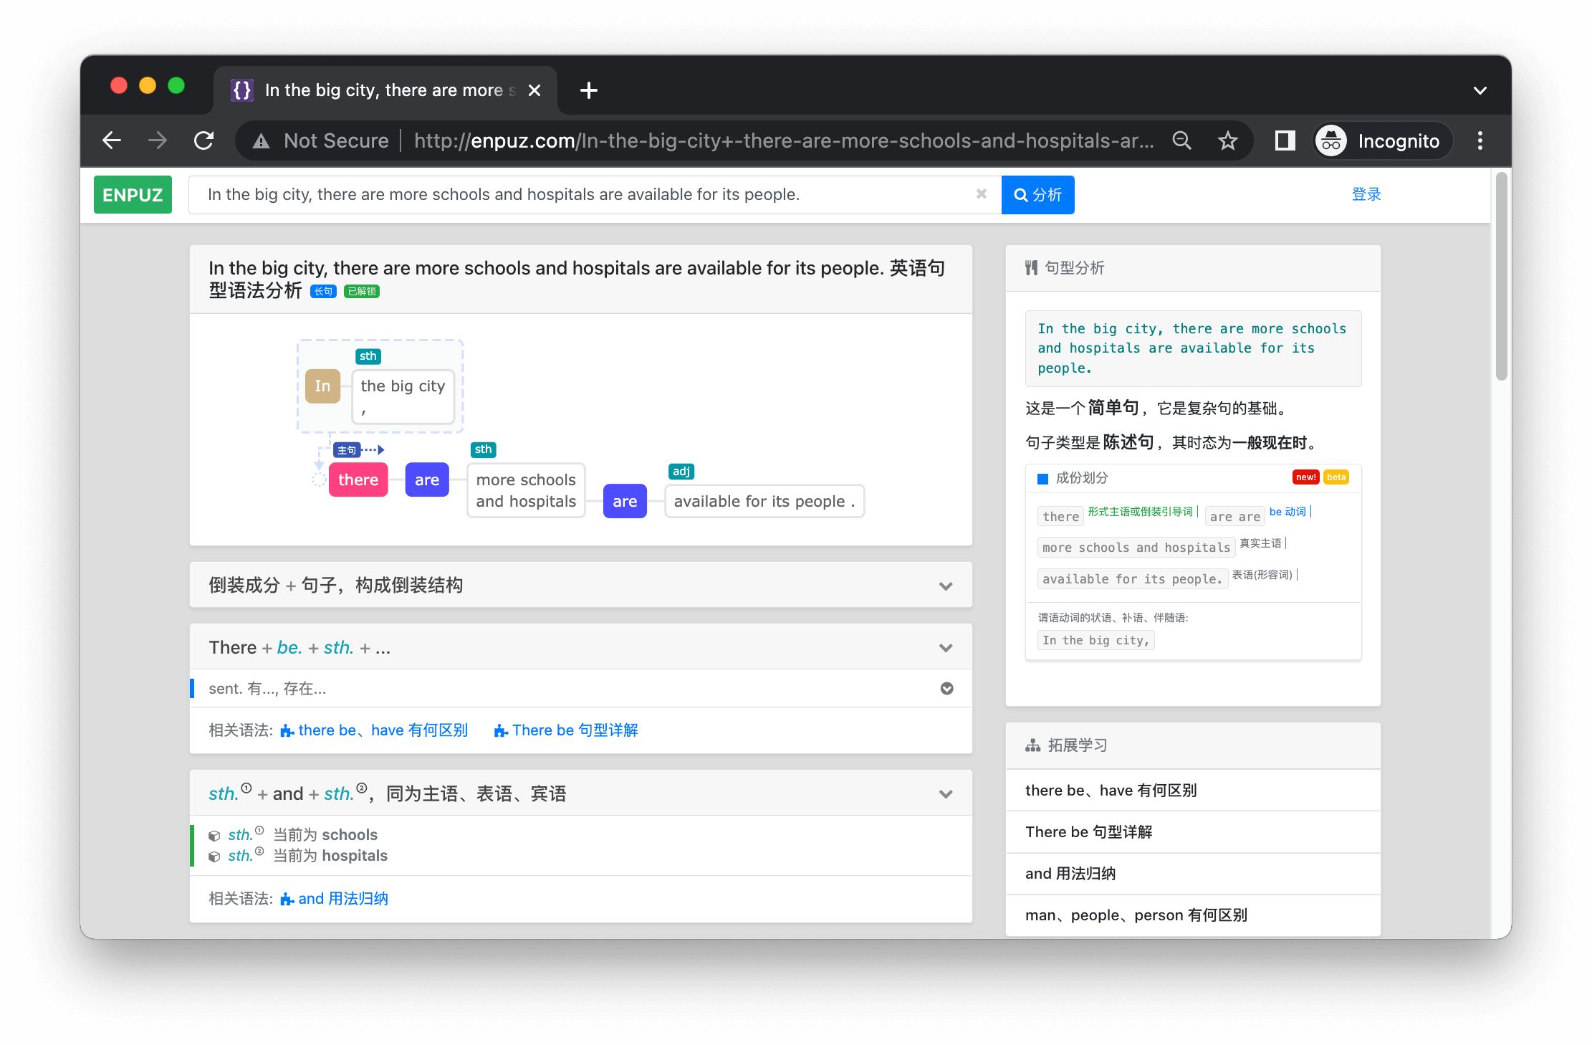Clear the sentence search input
This screenshot has width=1592, height=1045.
click(x=982, y=194)
